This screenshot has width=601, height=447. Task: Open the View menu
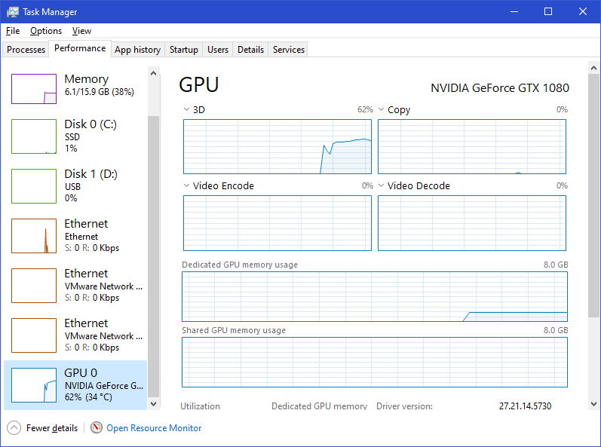[x=81, y=31]
